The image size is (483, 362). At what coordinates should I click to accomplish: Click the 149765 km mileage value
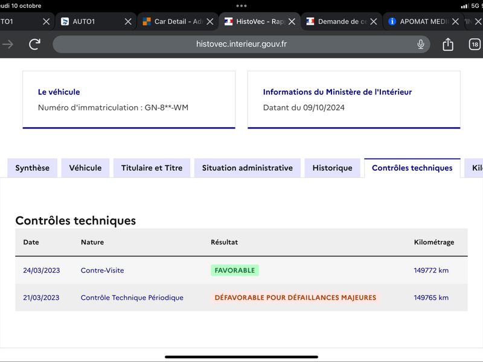(x=431, y=297)
